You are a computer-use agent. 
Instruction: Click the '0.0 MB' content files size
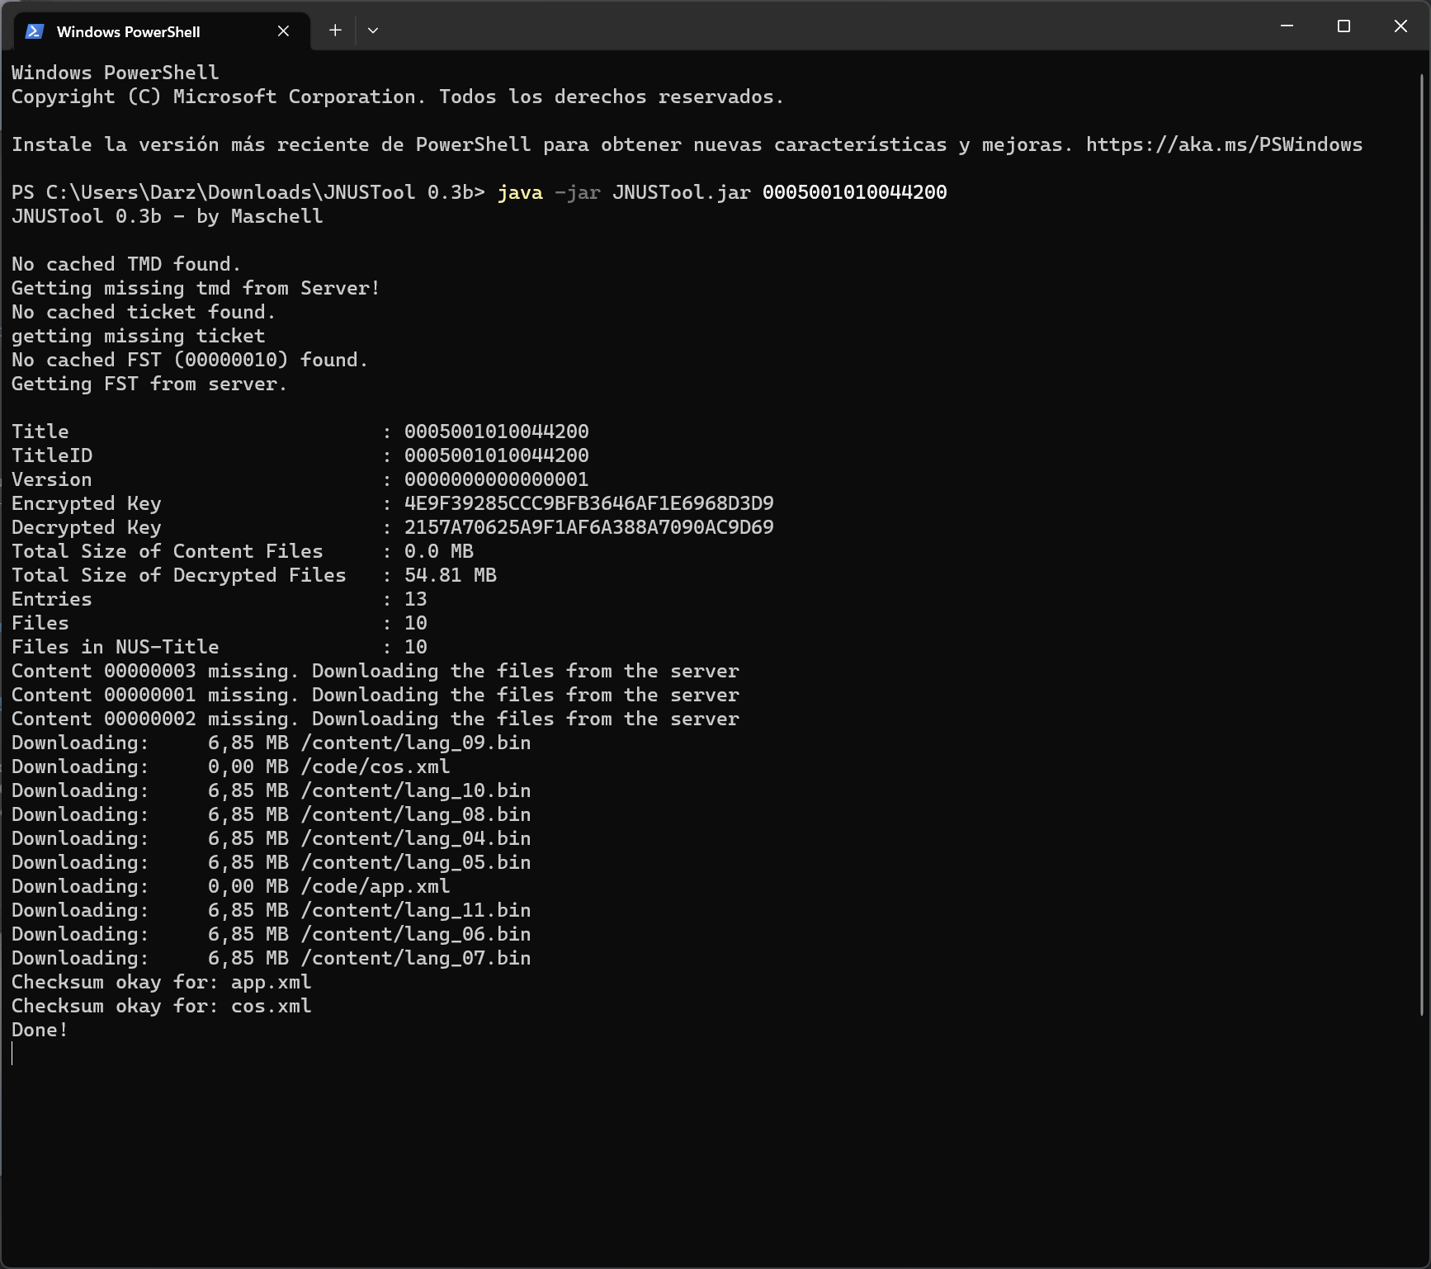439,551
